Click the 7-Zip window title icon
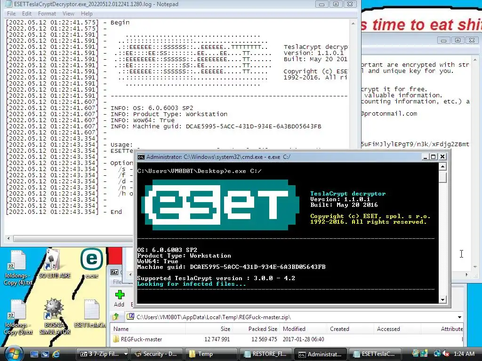Image resolution: width=482 pixels, height=361 pixels. 114,272
